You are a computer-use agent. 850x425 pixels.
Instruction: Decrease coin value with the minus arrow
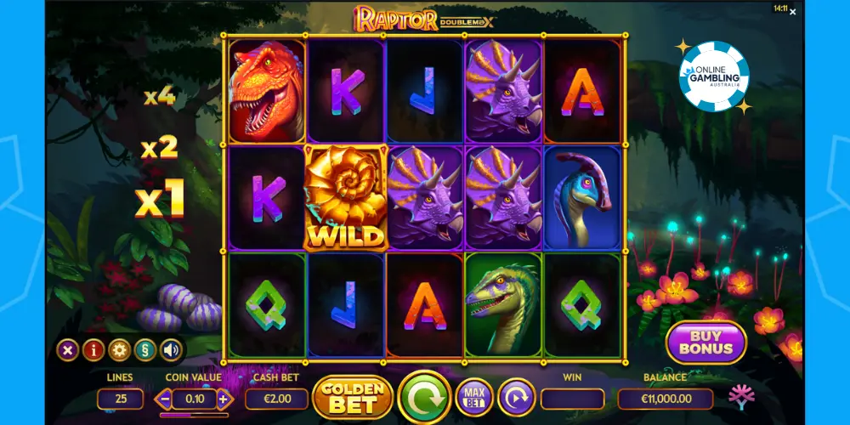pos(165,400)
